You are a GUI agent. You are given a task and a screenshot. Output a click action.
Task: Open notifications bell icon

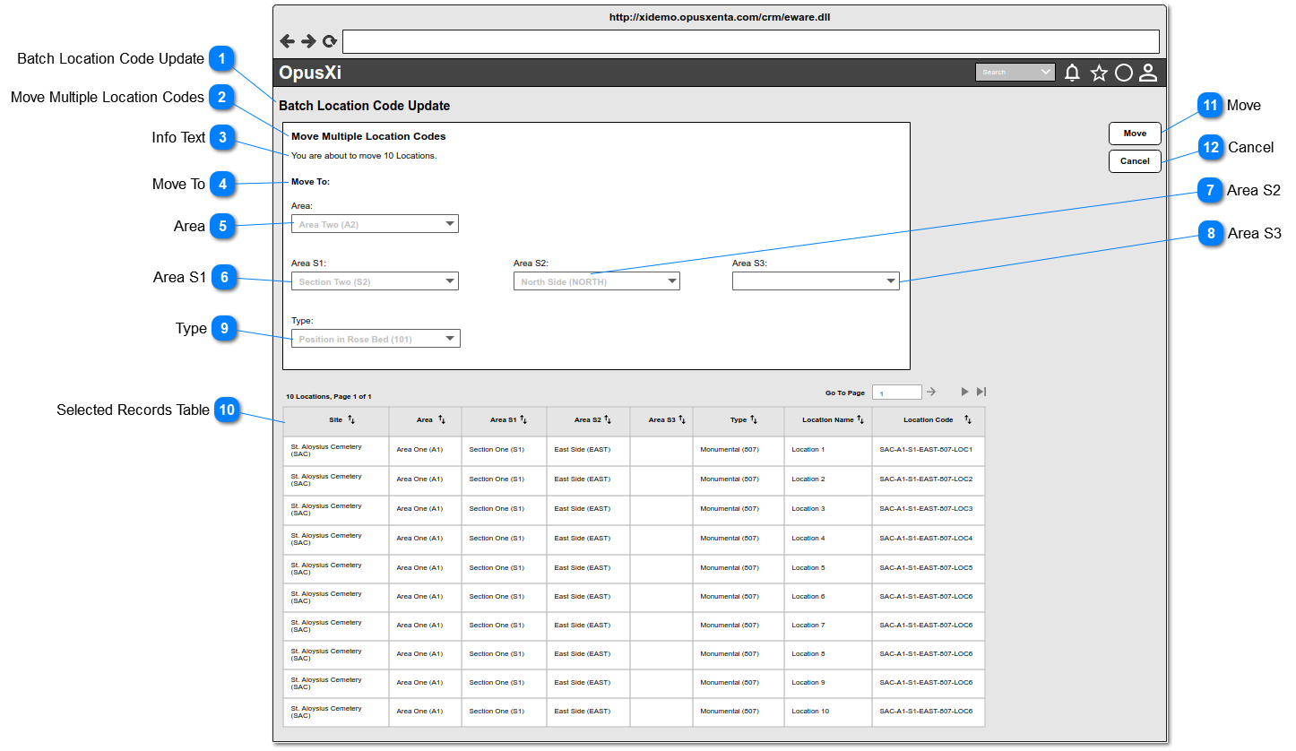pyautogui.click(x=1072, y=73)
